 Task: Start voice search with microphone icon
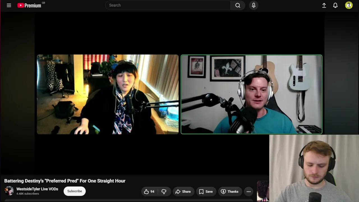pyautogui.click(x=254, y=5)
